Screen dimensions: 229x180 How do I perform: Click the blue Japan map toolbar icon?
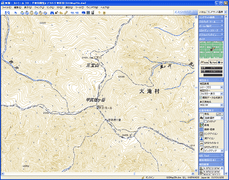[x=84, y=13]
